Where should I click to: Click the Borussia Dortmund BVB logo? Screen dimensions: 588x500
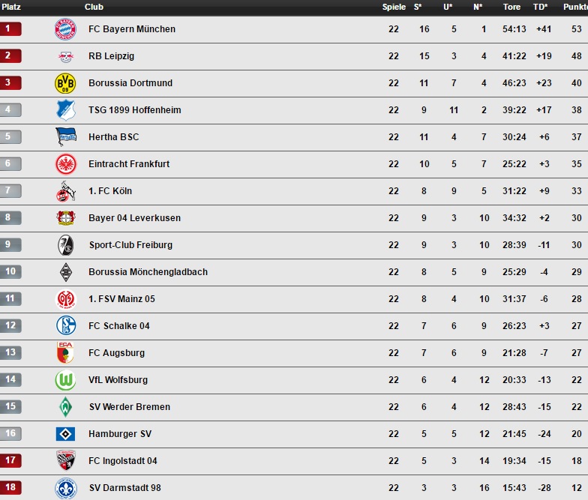pos(66,83)
